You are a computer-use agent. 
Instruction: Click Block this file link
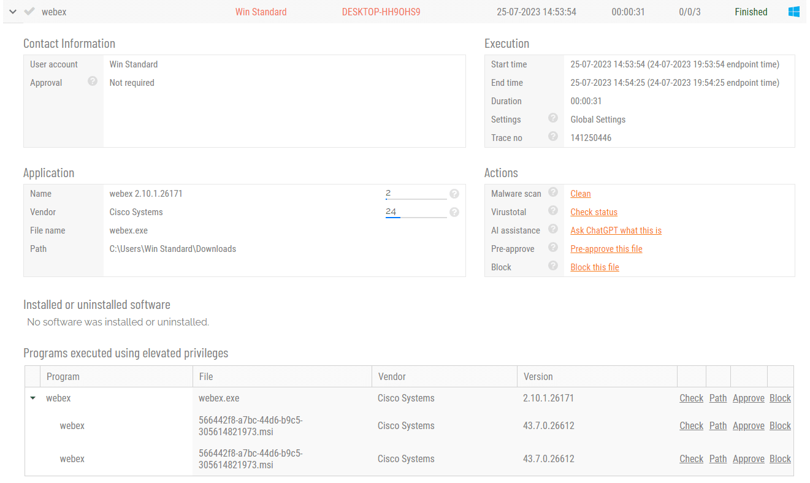pyautogui.click(x=595, y=267)
